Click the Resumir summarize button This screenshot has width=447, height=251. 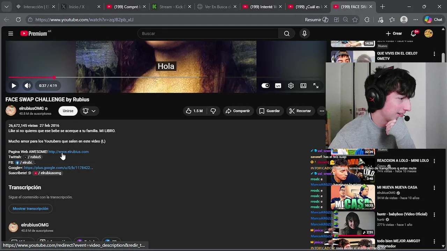(317, 20)
